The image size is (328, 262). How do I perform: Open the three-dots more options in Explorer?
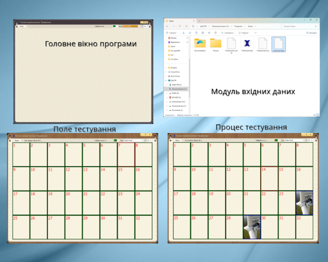point(255,33)
